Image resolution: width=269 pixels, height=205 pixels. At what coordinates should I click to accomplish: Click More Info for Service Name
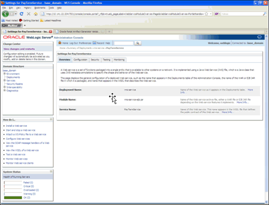(228, 112)
